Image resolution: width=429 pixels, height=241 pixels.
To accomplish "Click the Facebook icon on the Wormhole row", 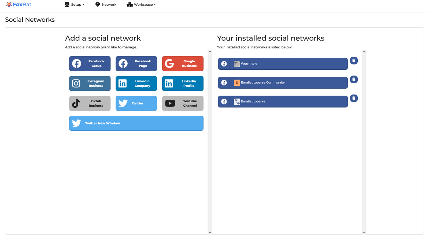I will pos(224,64).
